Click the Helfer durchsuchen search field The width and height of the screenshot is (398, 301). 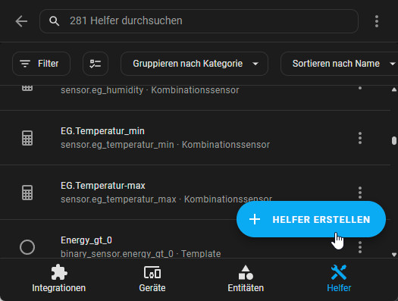199,21
